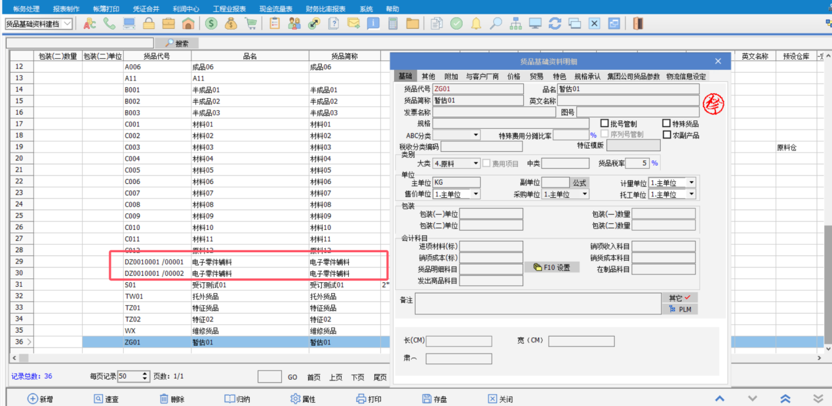832x406 pixels.
Task: Click the 其它 button beside the remark box
Action: pyautogui.click(x=680, y=297)
